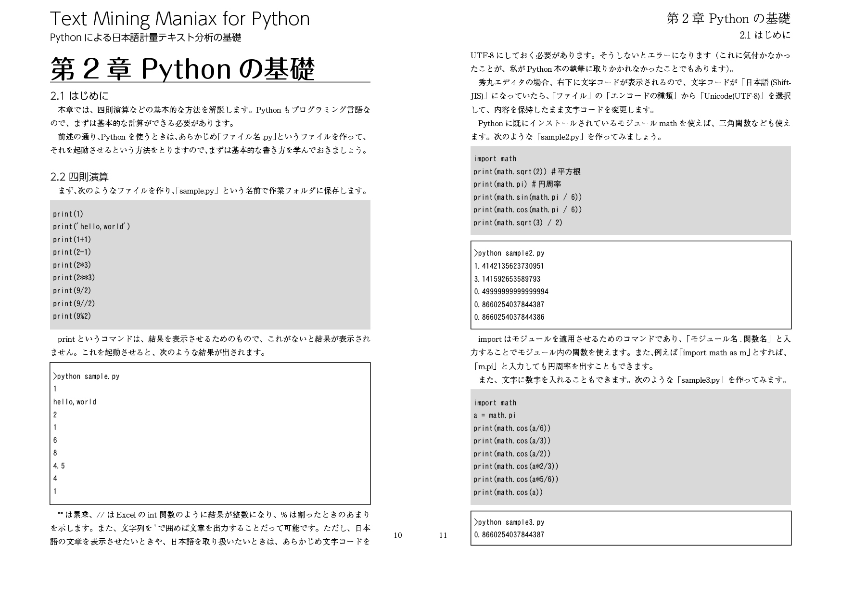The image size is (841, 597).
Task: Click the line print('hello,world')
Action: 91,226
